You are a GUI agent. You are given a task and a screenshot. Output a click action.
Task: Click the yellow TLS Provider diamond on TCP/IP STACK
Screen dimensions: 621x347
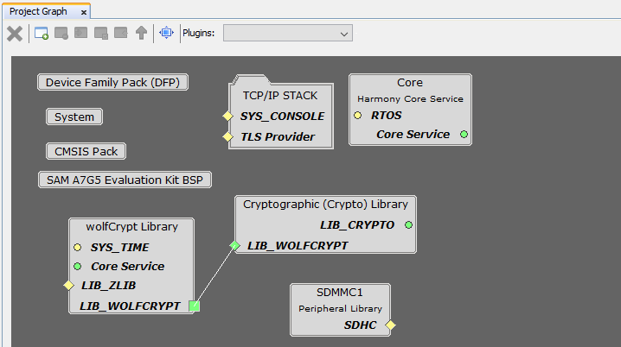(x=227, y=136)
